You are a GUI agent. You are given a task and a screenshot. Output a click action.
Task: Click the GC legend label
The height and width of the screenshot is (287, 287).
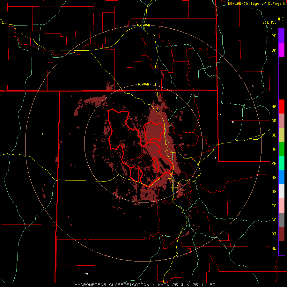(x=274, y=220)
